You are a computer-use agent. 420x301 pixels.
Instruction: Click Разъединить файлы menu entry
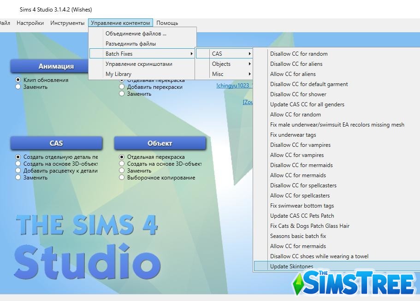(x=135, y=43)
